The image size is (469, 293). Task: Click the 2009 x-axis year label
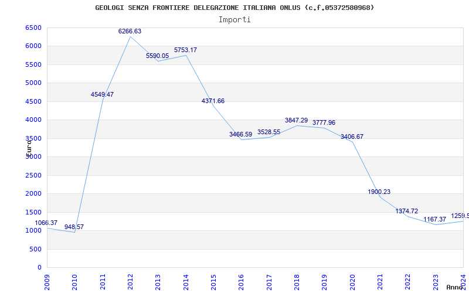coord(47,282)
